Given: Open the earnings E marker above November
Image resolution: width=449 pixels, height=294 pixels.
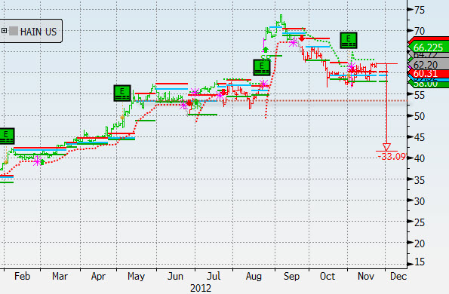Looking at the screenshot, I should pos(349,40).
